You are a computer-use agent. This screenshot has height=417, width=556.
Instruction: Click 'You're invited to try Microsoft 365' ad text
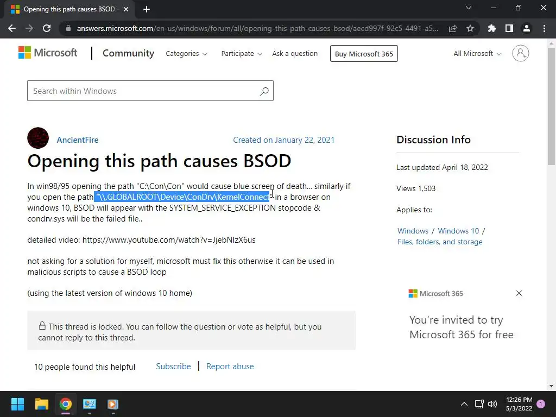click(x=462, y=327)
